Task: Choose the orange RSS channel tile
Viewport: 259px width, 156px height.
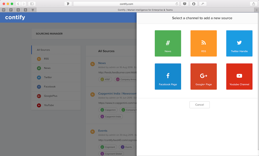Action: [x=204, y=43]
